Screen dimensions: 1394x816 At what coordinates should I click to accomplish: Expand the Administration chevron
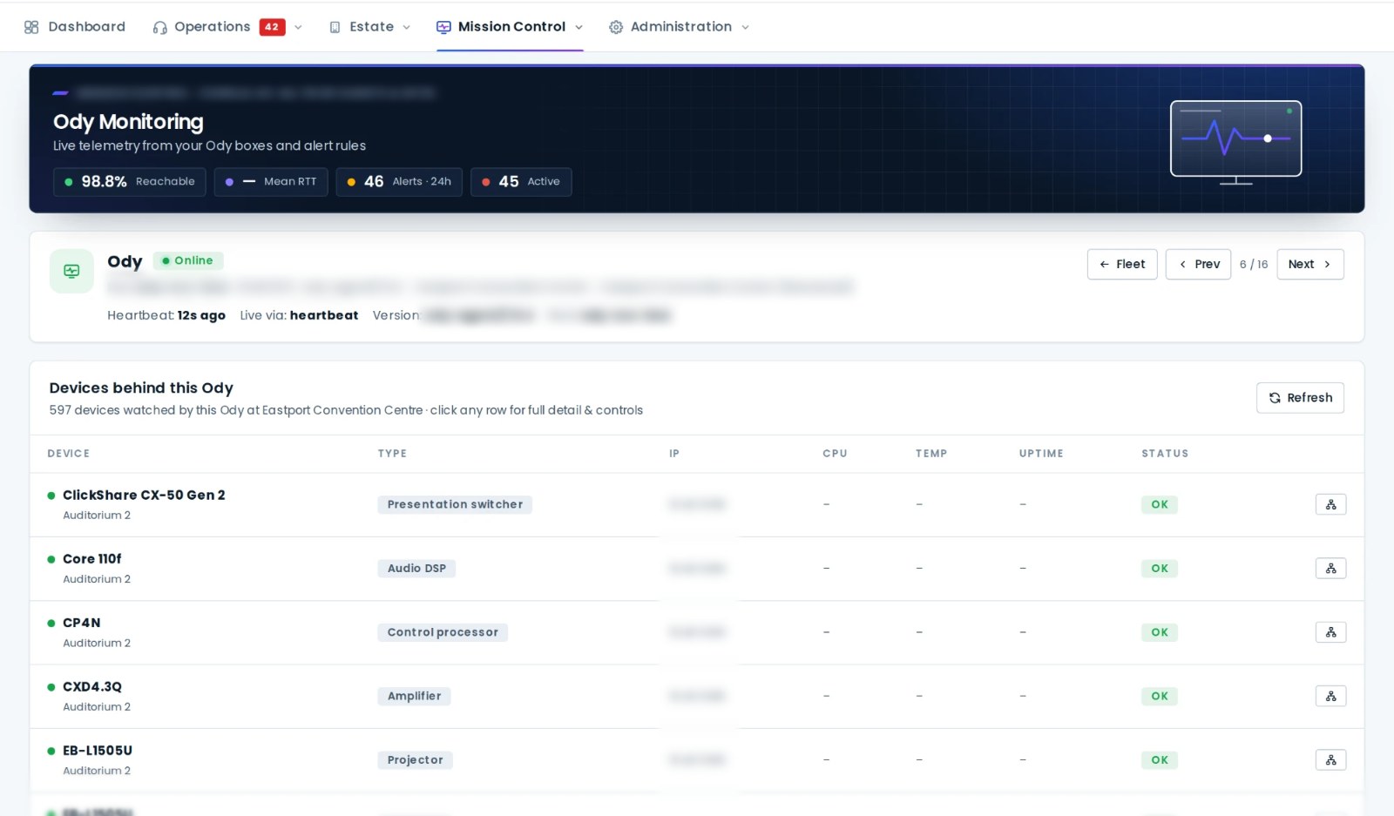point(745,27)
